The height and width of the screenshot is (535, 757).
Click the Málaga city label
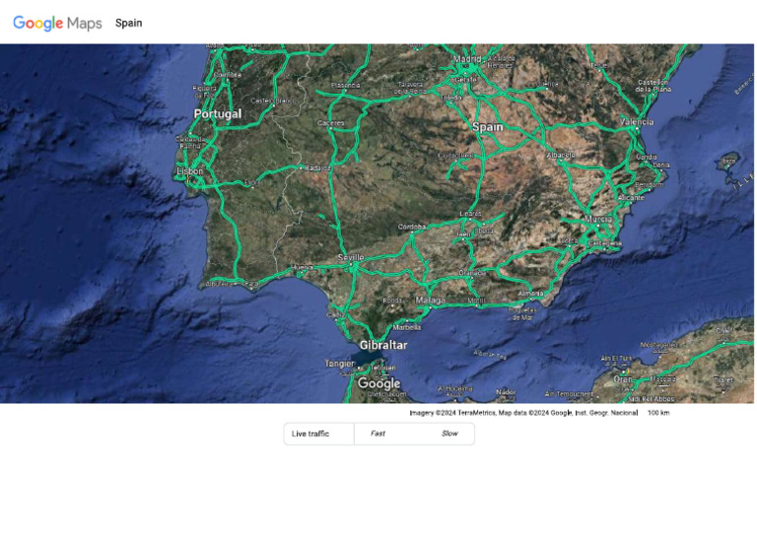pos(430,301)
